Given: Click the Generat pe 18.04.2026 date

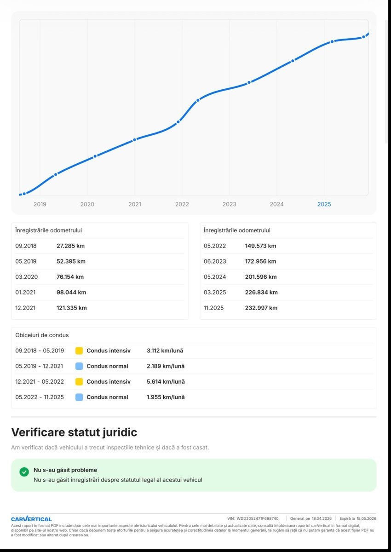Looking at the screenshot, I should (310, 518).
